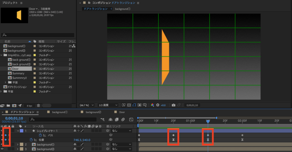Select the Summary composition in the Project panel
Viewport: 292px width, 152px height.
pyautogui.click(x=18, y=73)
